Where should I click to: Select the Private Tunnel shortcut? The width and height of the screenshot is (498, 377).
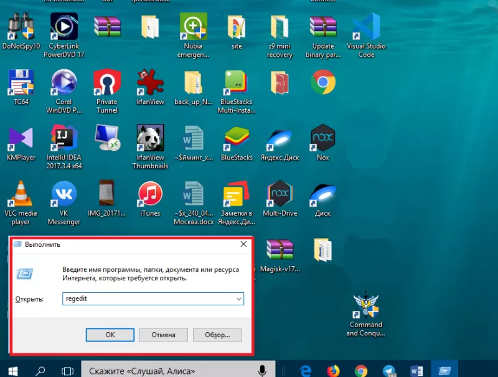(106, 83)
